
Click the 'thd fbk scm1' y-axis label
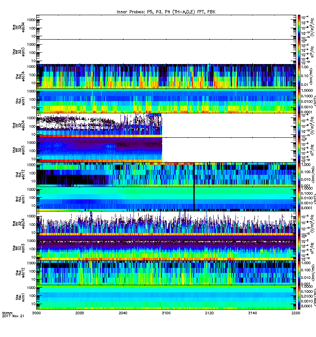click(20, 199)
